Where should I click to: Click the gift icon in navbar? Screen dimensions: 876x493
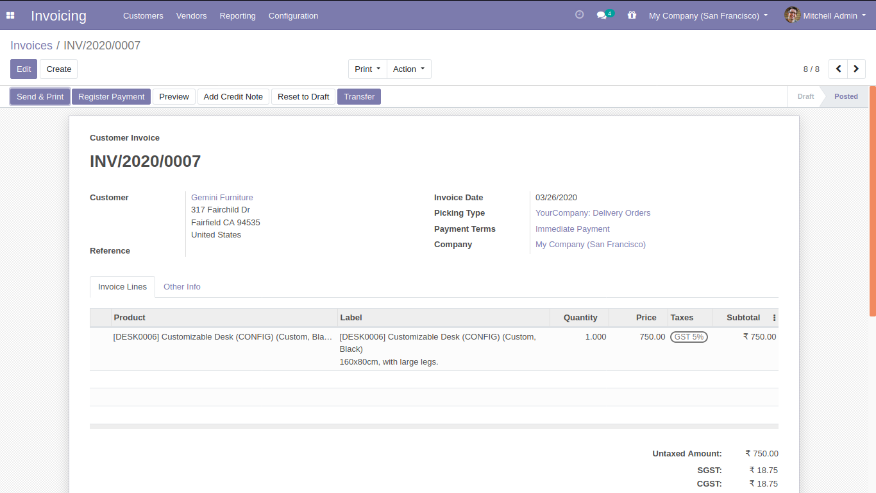tap(632, 15)
